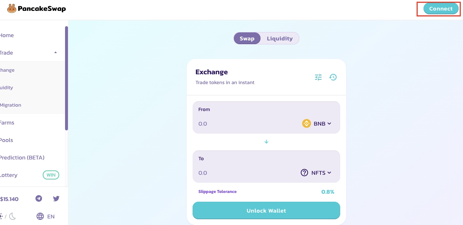Click the globe language icon
The width and height of the screenshot is (463, 225).
[40, 216]
